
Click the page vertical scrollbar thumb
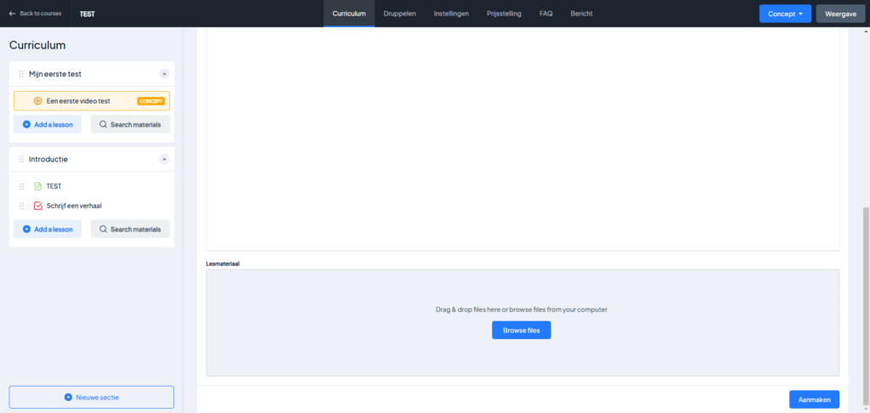(x=866, y=305)
